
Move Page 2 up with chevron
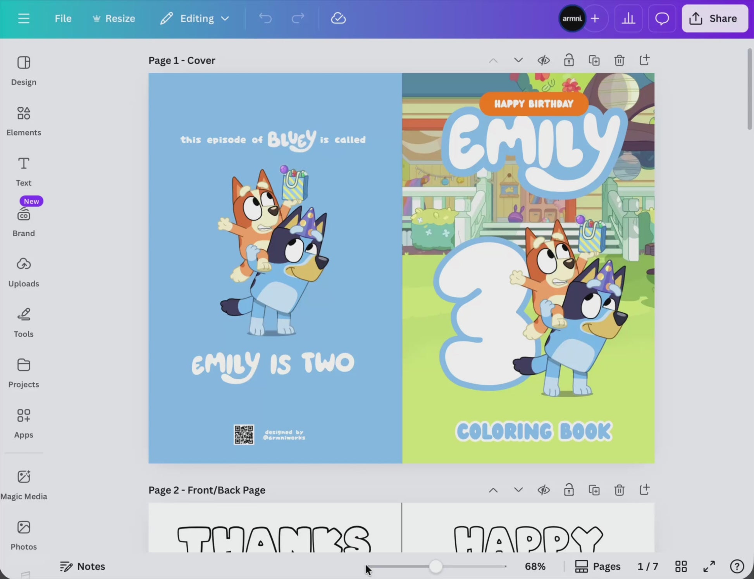click(493, 490)
